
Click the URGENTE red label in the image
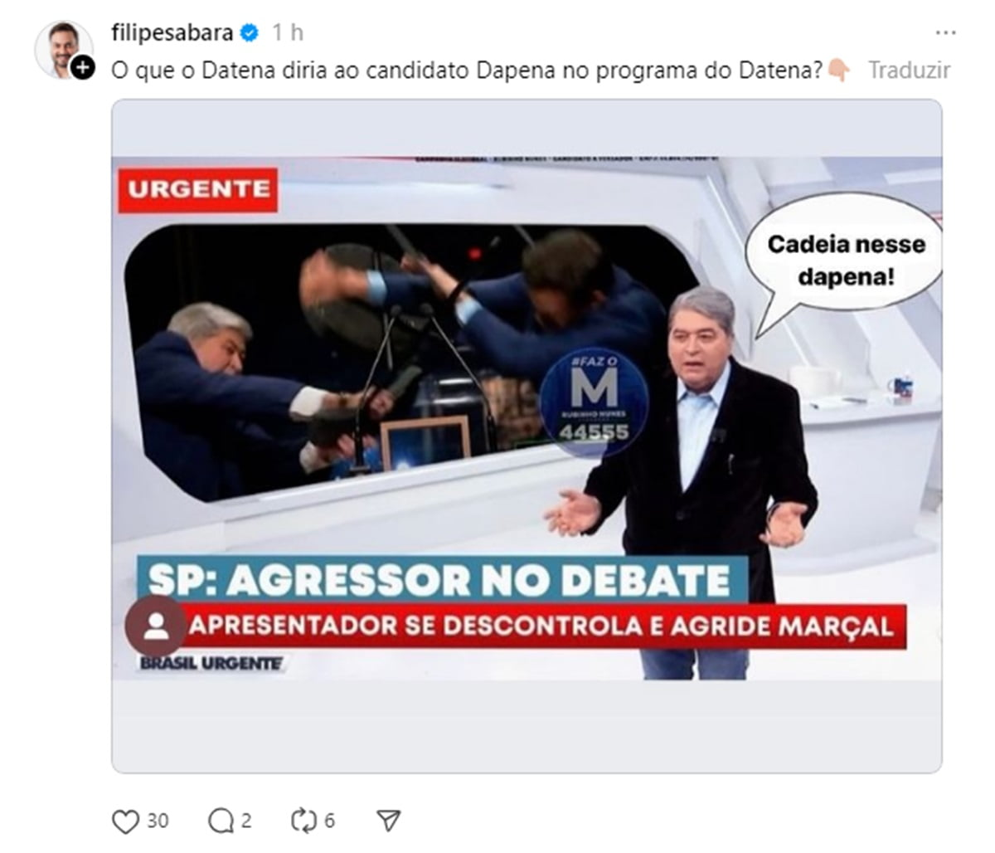click(x=198, y=190)
